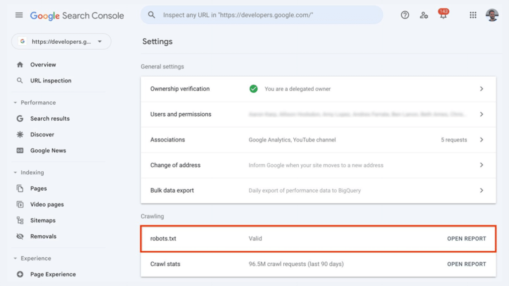
Task: Click the green ownership verified checkmark
Action: (x=254, y=88)
